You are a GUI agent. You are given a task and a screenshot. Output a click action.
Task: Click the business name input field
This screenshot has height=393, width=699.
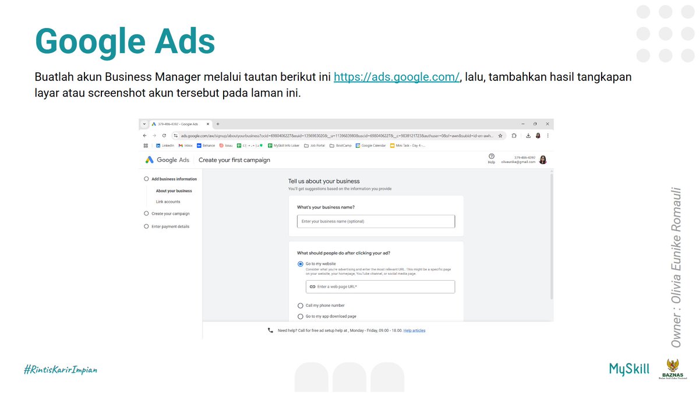[376, 221]
